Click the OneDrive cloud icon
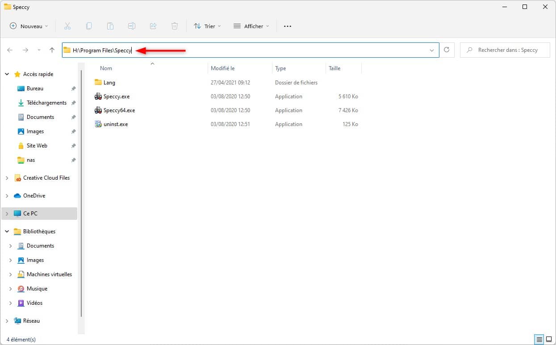Viewport: 556px width, 345px height. (x=17, y=196)
